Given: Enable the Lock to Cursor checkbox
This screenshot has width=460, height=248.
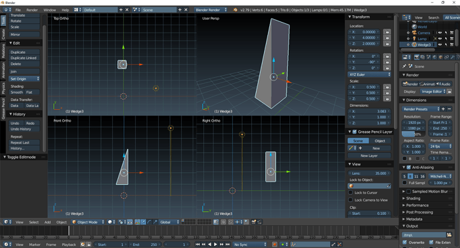Looking at the screenshot, I should pos(350,193).
